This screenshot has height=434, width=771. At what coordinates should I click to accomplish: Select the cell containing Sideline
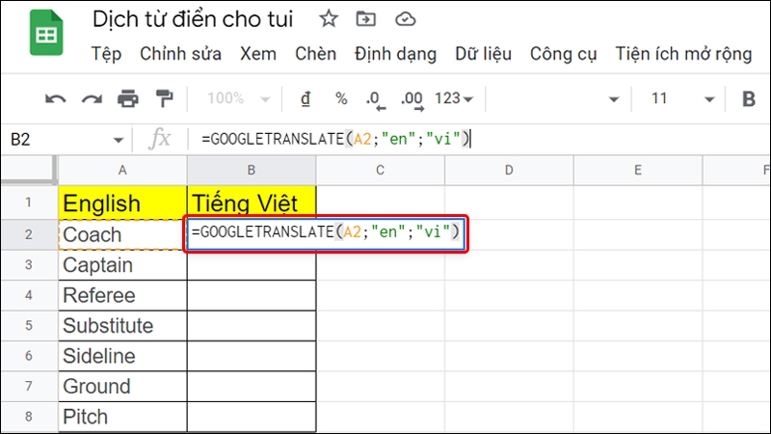point(122,356)
